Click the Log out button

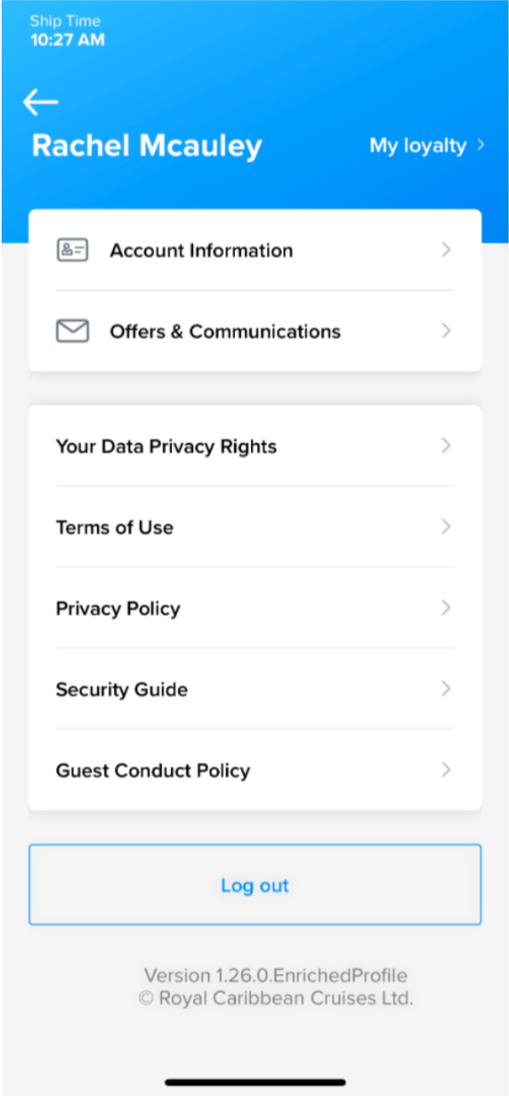pos(254,885)
